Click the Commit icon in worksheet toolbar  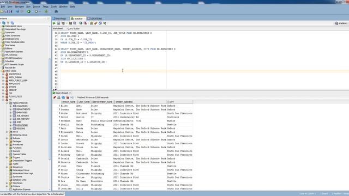tap(81, 23)
